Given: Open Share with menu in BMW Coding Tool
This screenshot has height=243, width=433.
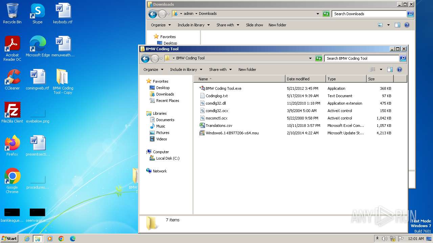Looking at the screenshot, I should click(x=220, y=70).
